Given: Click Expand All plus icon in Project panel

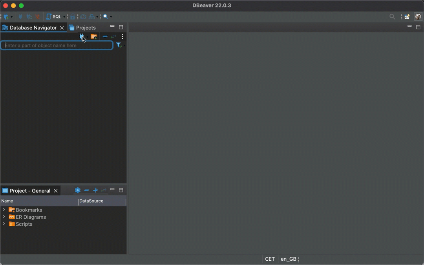Looking at the screenshot, I should pyautogui.click(x=95, y=190).
